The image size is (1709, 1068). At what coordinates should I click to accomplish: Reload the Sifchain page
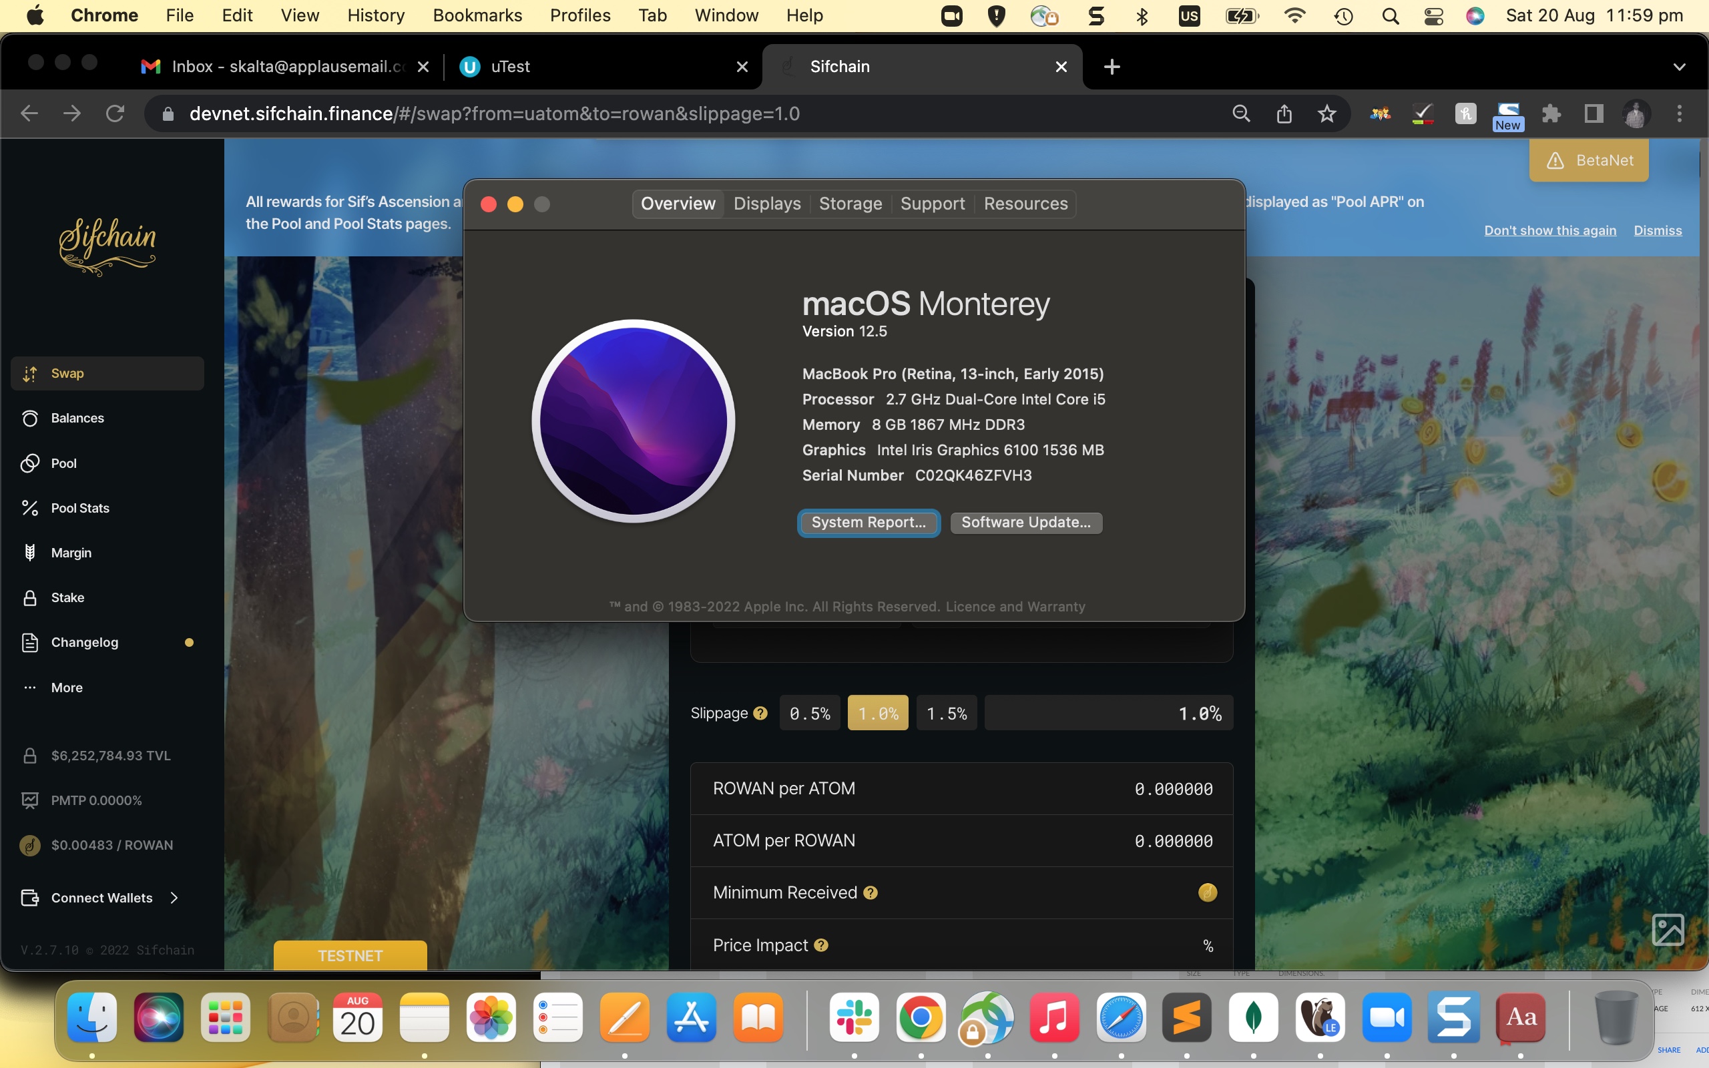click(115, 113)
